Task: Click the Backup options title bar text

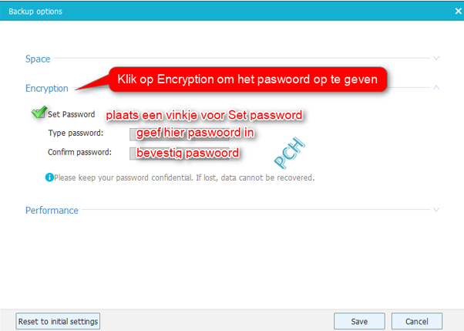Action: click(35, 12)
